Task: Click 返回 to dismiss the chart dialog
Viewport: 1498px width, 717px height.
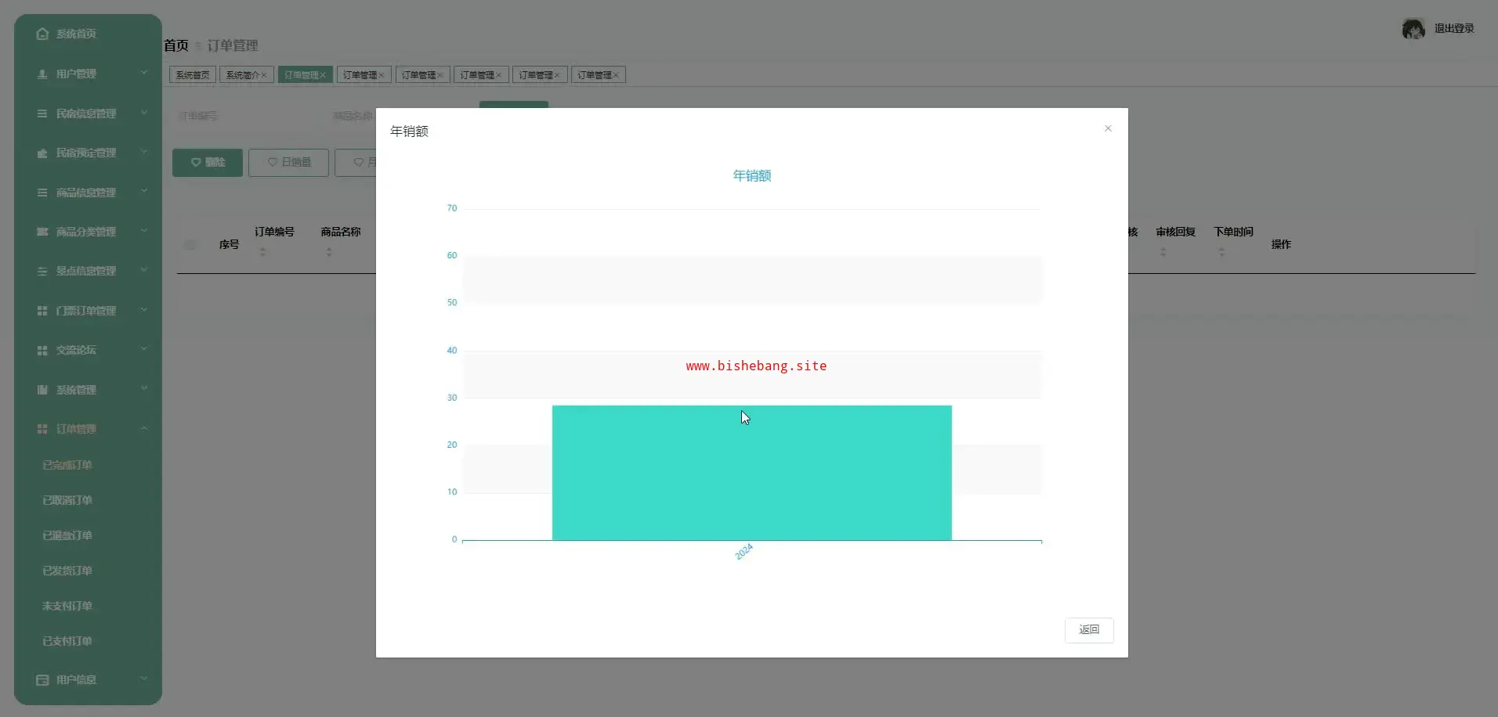Action: pos(1089,630)
